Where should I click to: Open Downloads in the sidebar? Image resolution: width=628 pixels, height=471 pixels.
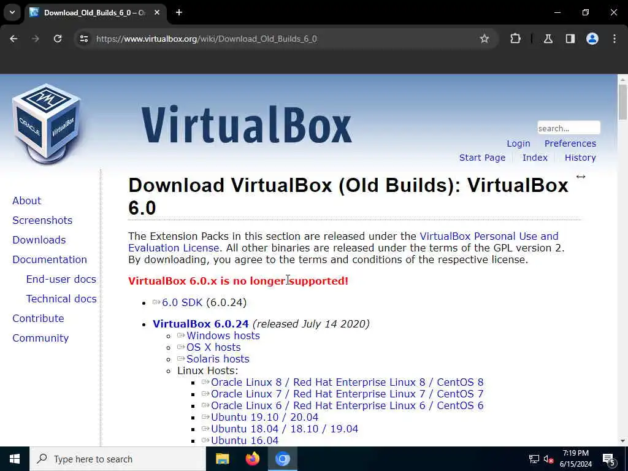coord(39,240)
